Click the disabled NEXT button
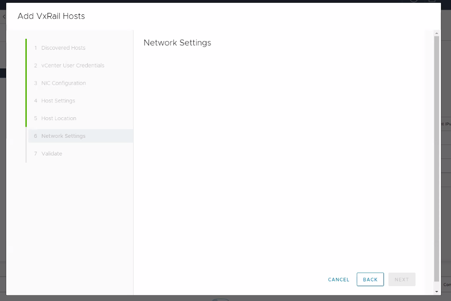This screenshot has height=301, width=451. [402, 279]
